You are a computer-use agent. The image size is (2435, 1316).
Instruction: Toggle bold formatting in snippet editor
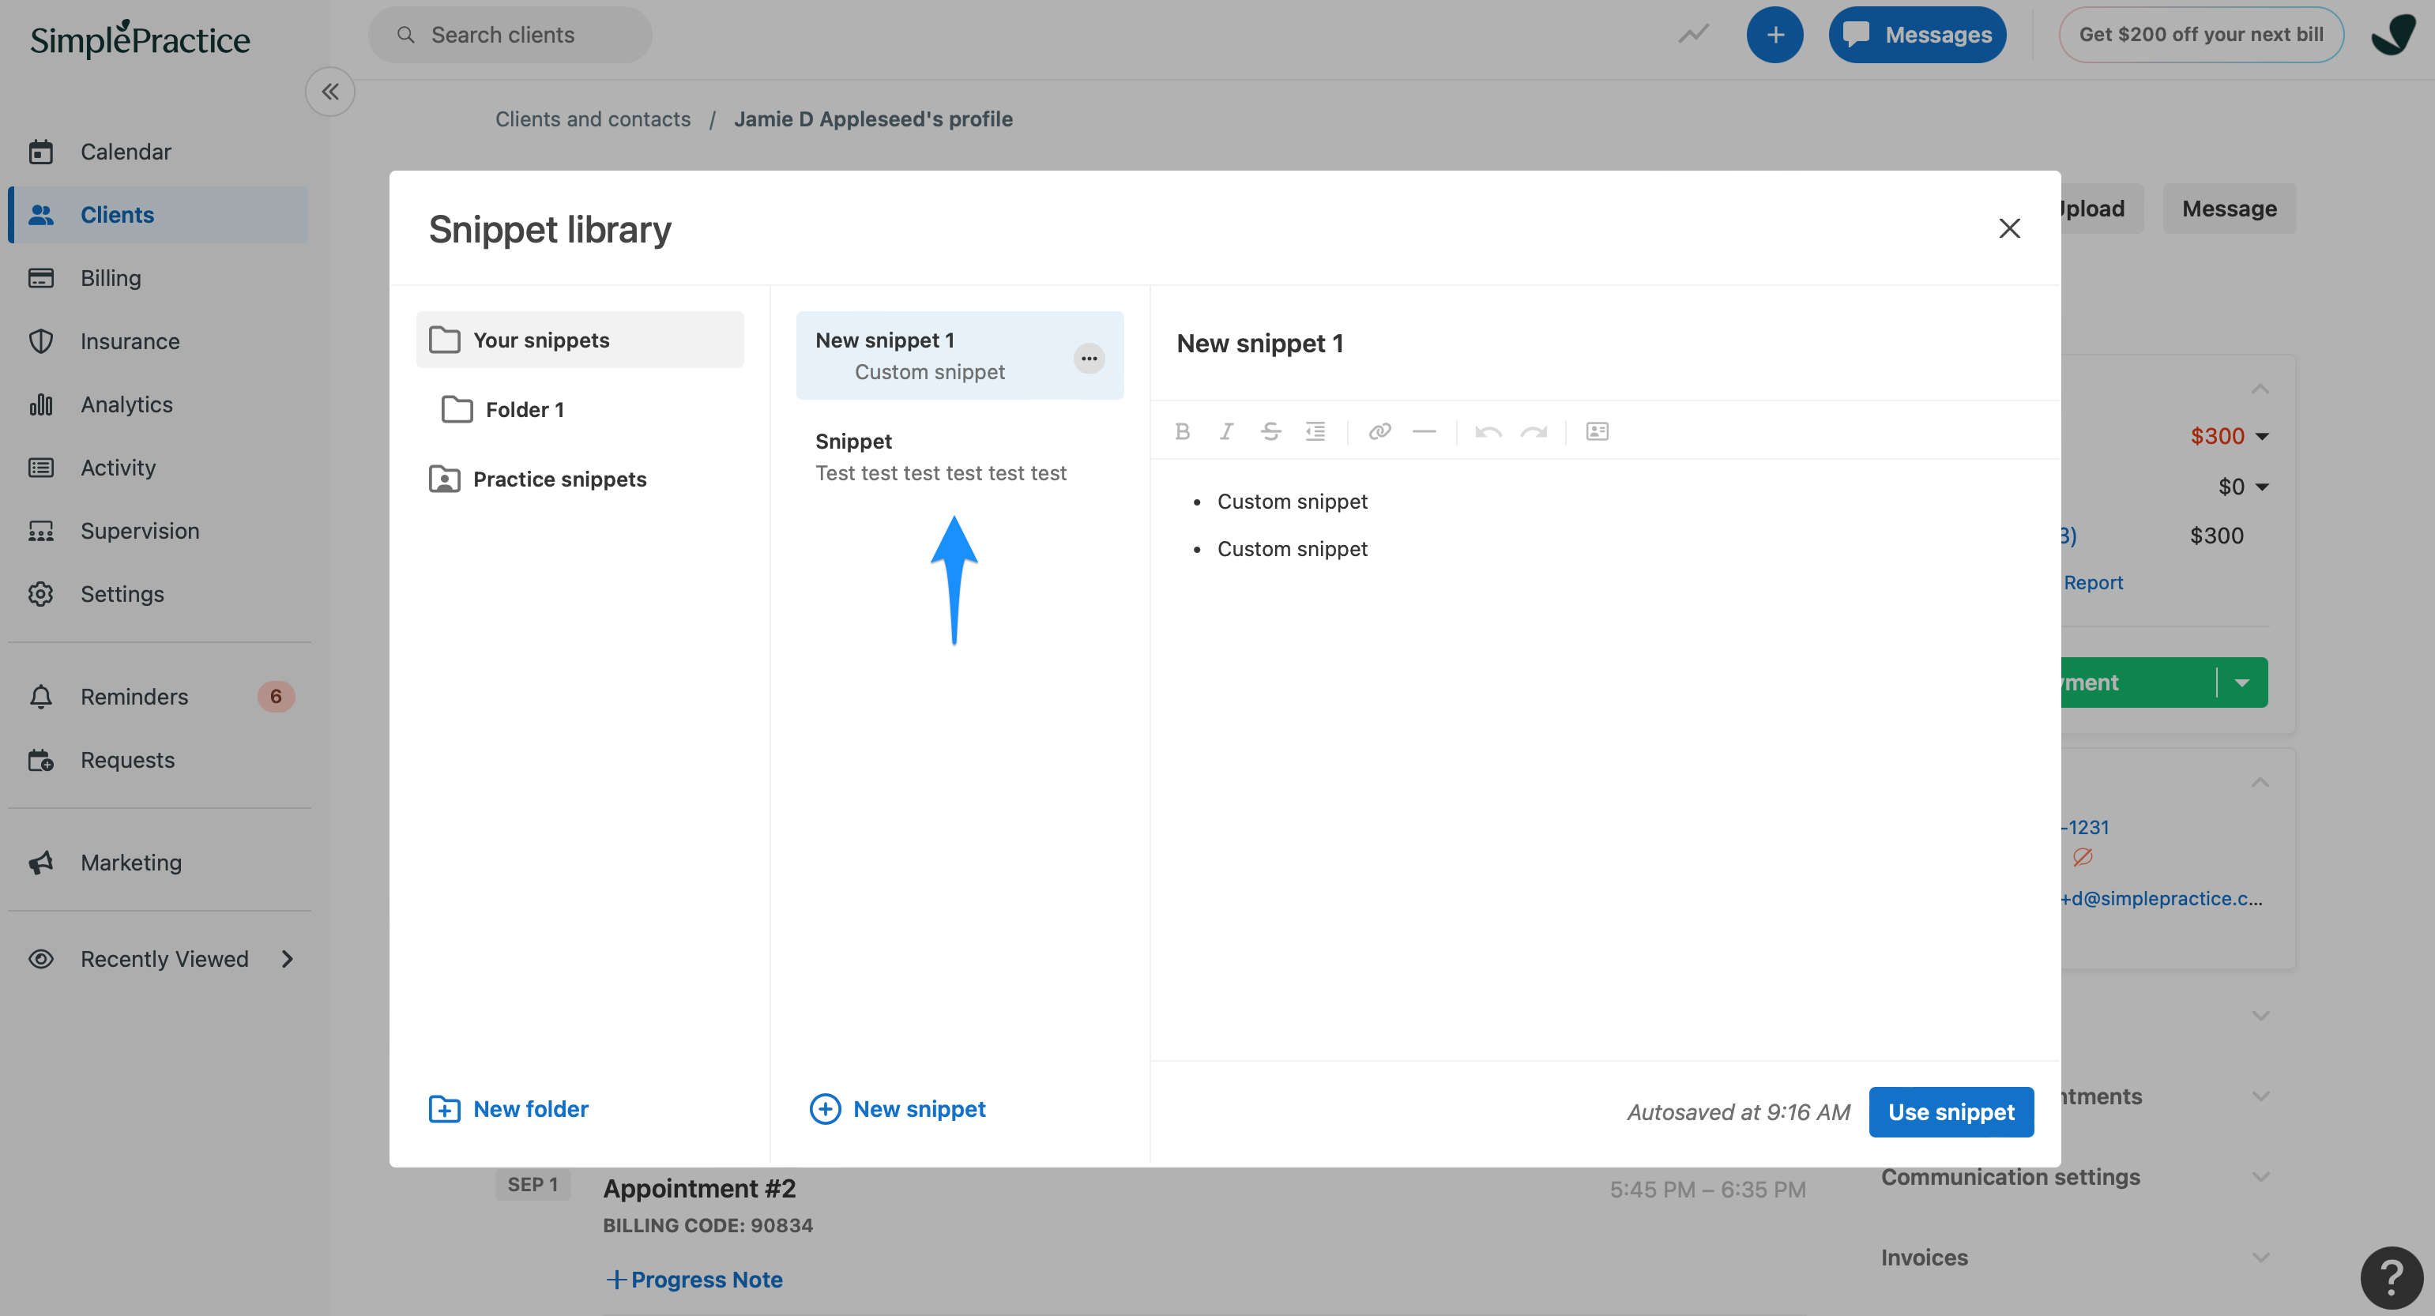(x=1182, y=431)
